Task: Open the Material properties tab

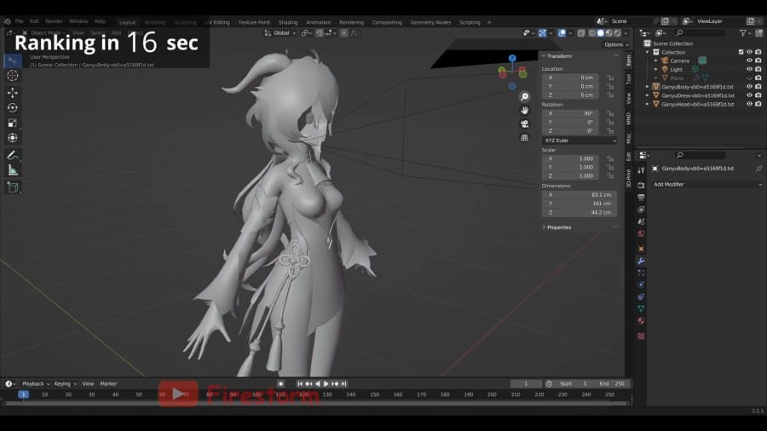Action: (641, 321)
